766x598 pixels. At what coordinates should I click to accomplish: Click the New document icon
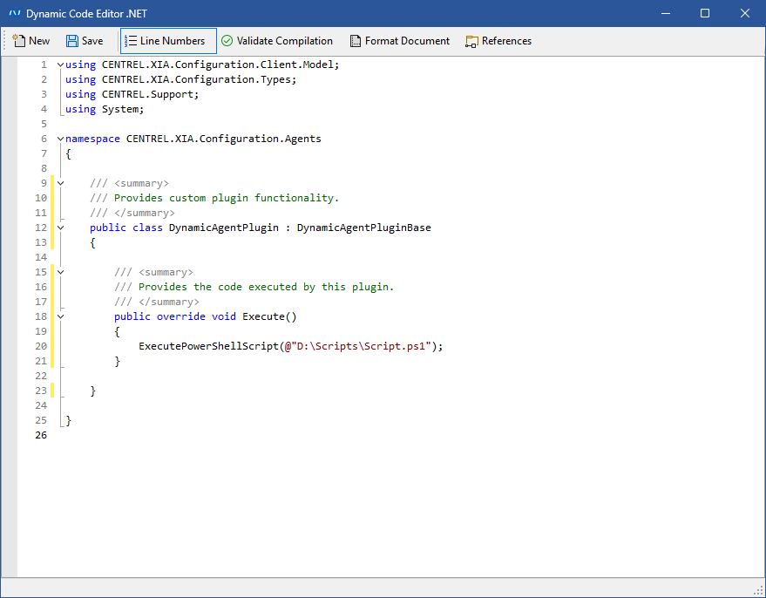pos(18,41)
